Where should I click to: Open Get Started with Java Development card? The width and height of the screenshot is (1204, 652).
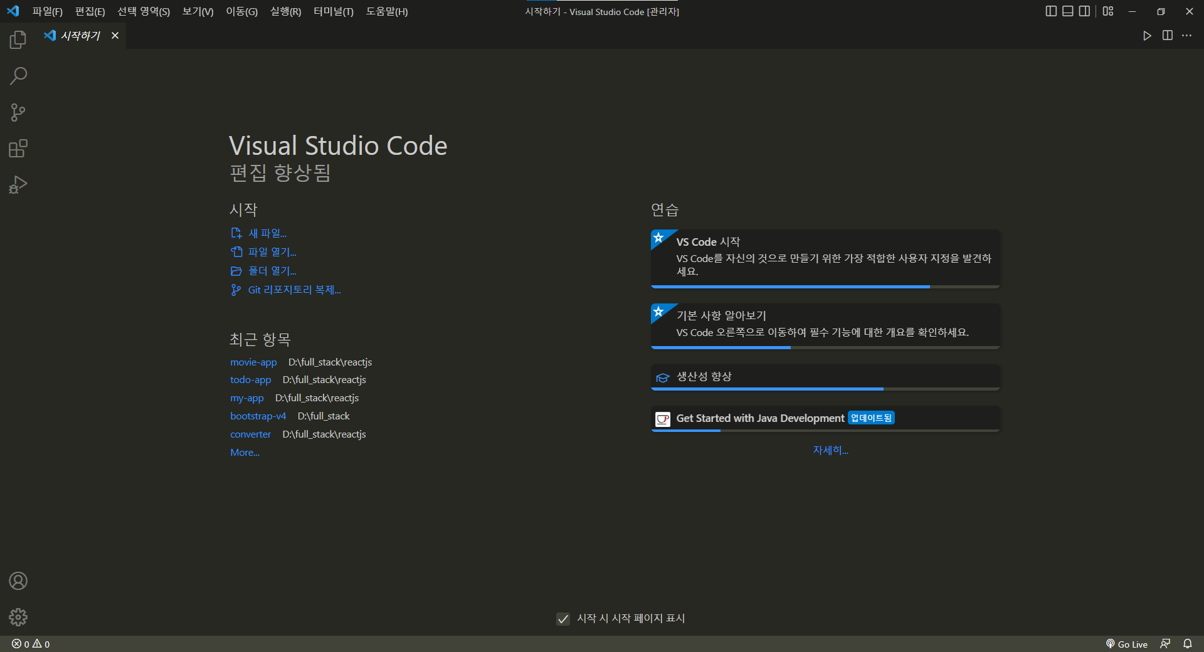825,419
